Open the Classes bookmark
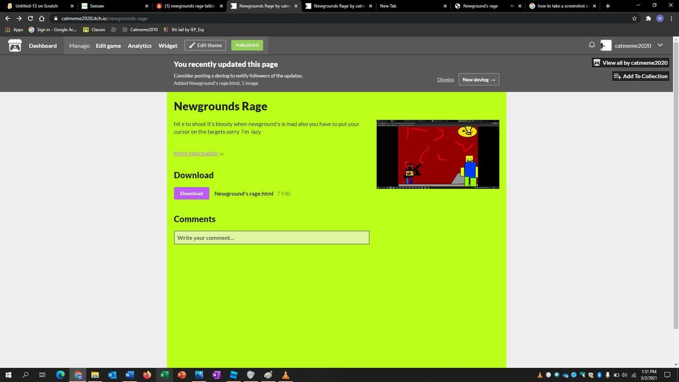Screen dimensions: 679x382 tap(94, 30)
